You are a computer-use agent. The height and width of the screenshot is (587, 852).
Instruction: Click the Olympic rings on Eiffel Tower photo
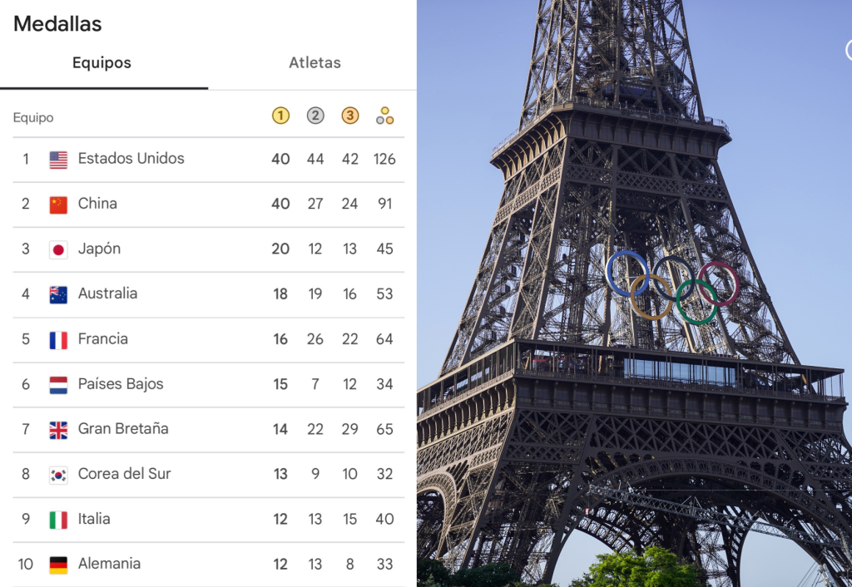(672, 287)
